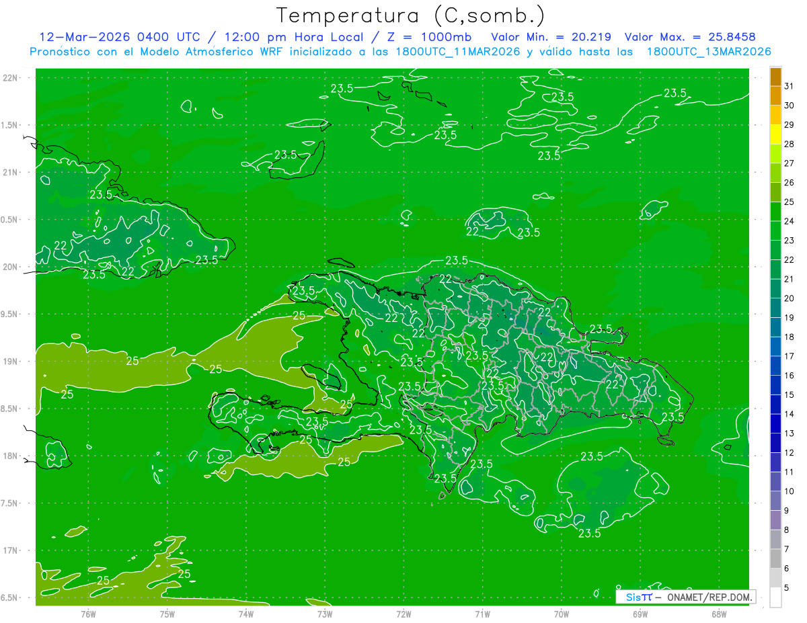Click the title "Temperatura (C,somb.)"
The height and width of the screenshot is (623, 807).
pos(411,15)
